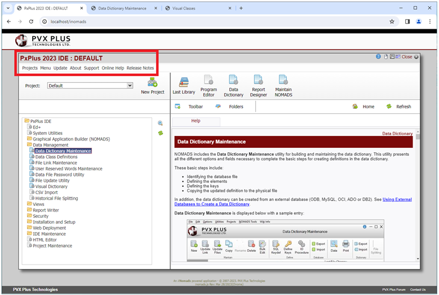Image resolution: width=439 pixels, height=295 pixels.
Task: Expand the Views folder
Action: (x=29, y=204)
